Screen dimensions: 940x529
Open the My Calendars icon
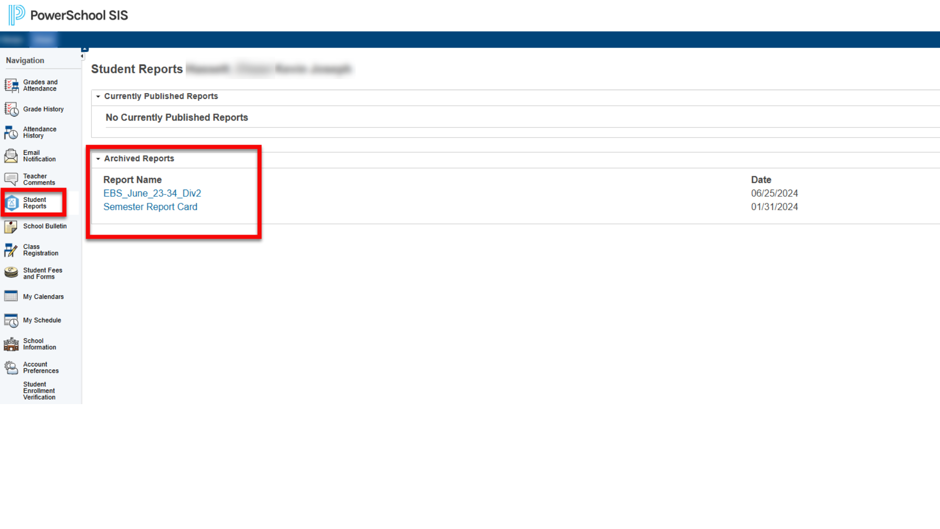pos(11,296)
